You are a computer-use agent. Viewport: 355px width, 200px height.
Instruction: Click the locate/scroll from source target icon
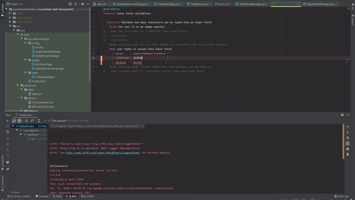(70, 4)
